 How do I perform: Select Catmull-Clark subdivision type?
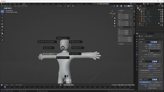[145, 82]
